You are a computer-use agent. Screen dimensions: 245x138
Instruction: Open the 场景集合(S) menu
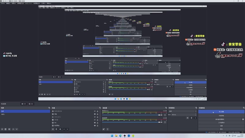(x=36, y=3)
